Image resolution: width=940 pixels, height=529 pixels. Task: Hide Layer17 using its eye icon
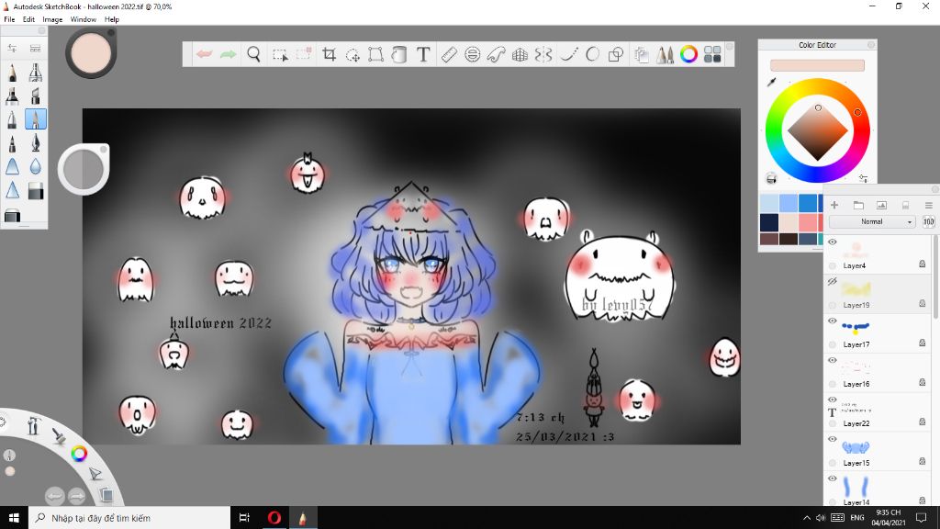(x=832, y=321)
